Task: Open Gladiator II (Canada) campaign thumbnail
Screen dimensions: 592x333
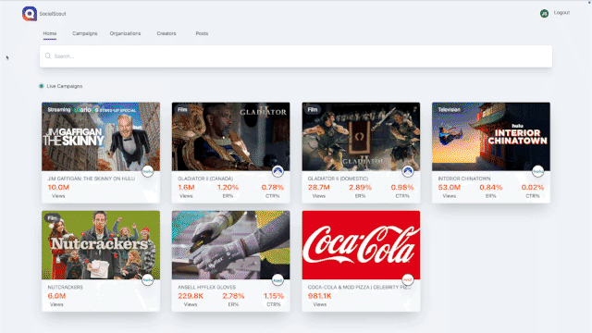Action: click(x=231, y=137)
